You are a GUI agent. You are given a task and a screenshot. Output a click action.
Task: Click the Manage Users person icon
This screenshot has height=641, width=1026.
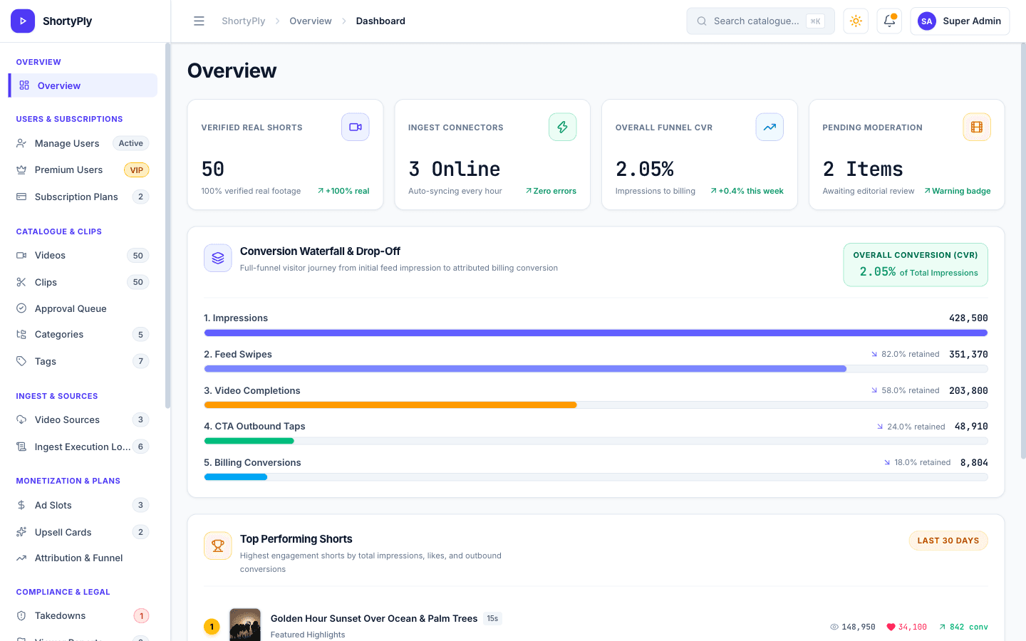point(21,143)
